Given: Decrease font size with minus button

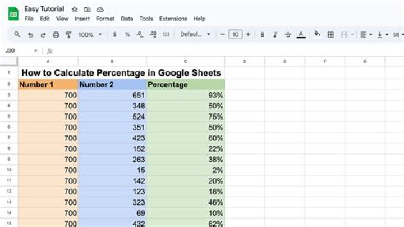Looking at the screenshot, I should tap(223, 34).
